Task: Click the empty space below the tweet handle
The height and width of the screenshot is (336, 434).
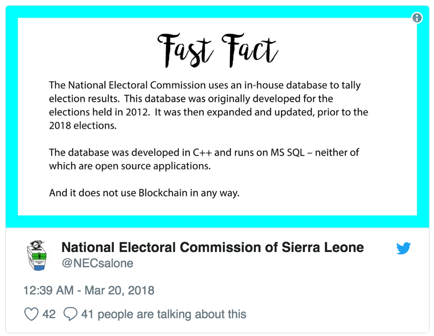Action: (221, 277)
